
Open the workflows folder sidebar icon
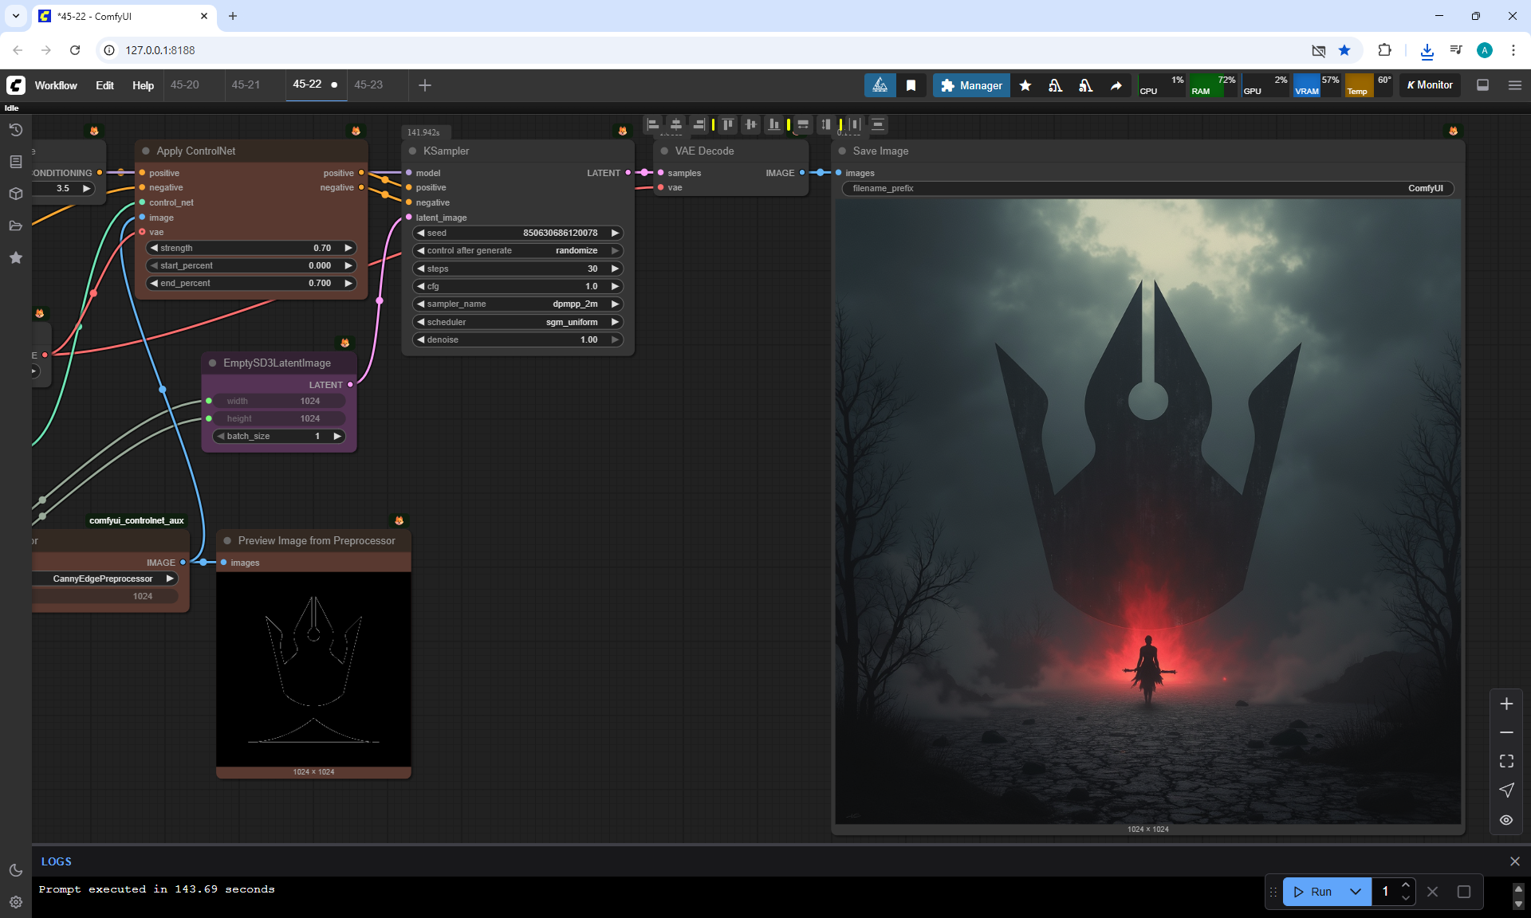coord(15,226)
